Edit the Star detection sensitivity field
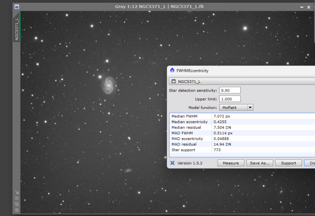The width and height of the screenshot is (315, 216). tap(230, 90)
